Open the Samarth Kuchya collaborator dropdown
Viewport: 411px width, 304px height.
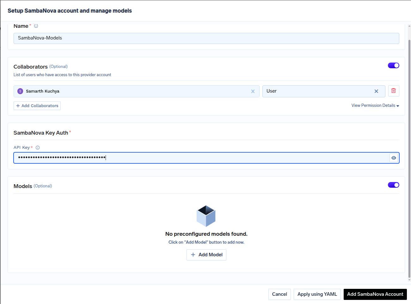[x=137, y=91]
